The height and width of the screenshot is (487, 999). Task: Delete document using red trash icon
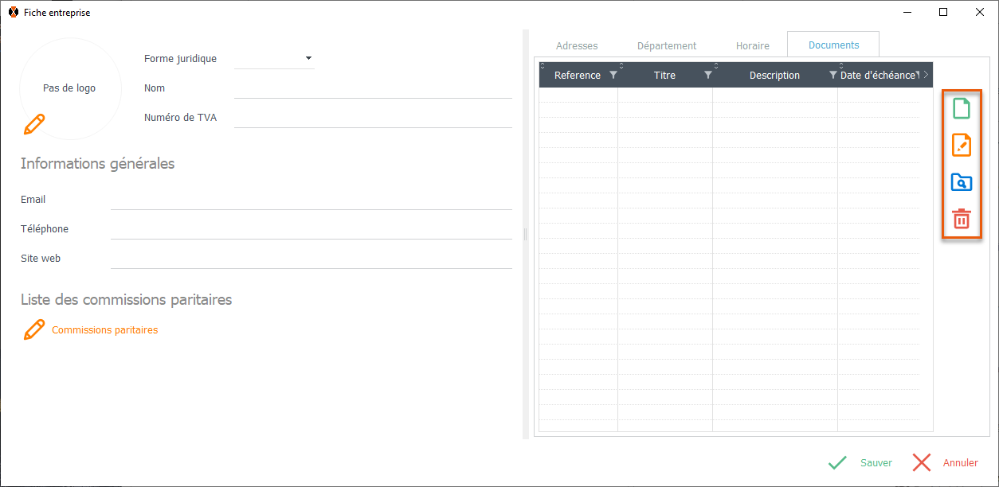962,219
